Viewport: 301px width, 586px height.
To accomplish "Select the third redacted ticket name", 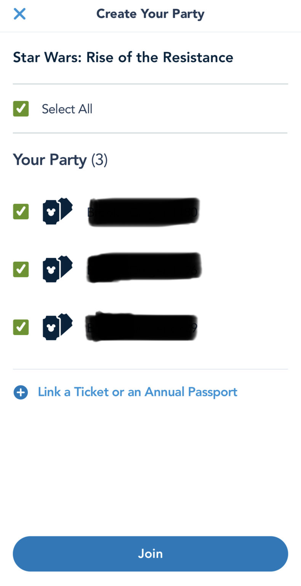I will [x=142, y=327].
